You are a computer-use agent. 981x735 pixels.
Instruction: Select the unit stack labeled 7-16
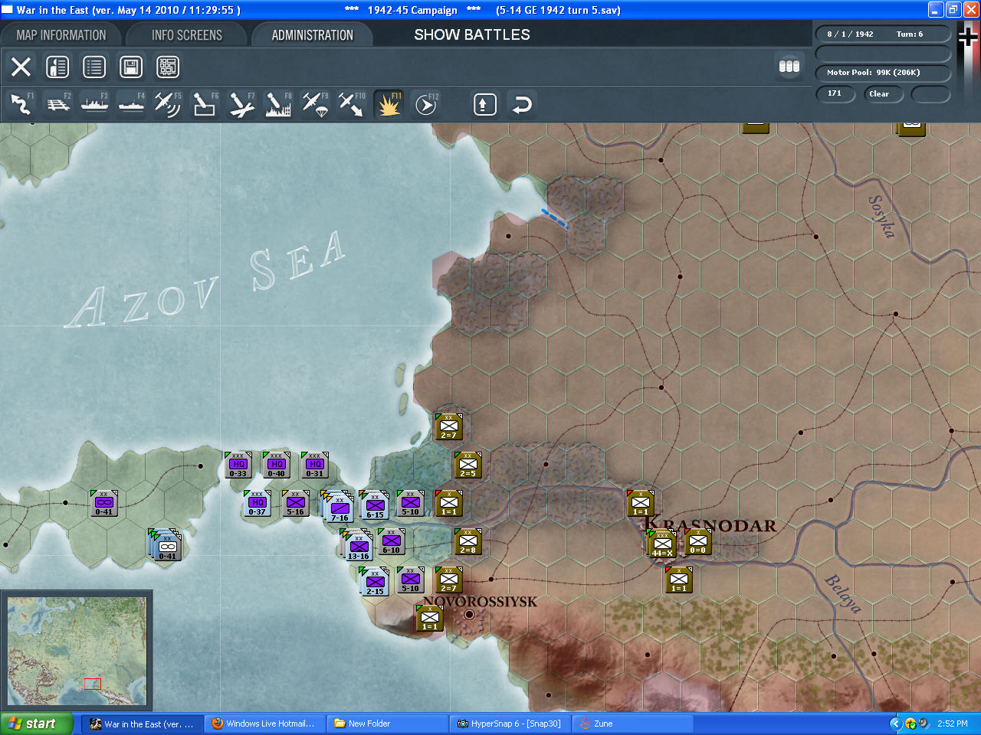click(x=338, y=507)
